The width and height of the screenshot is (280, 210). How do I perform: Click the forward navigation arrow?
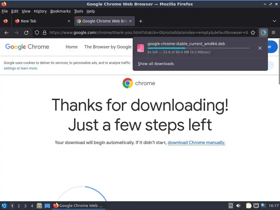click(16, 33)
